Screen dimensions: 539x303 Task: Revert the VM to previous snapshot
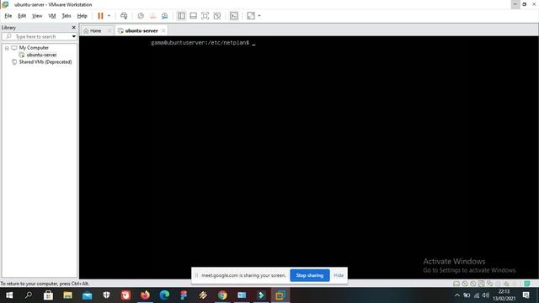[152, 16]
